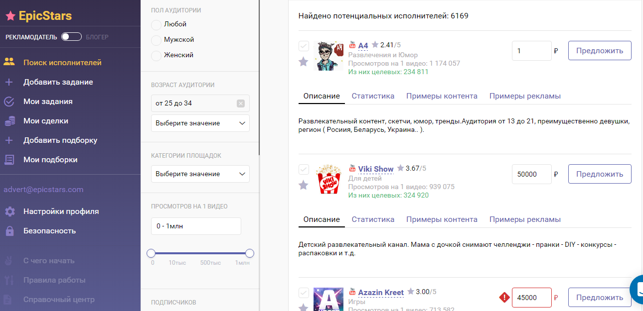Add Viki Show to favorites with star icon
643x311 pixels.
click(x=303, y=185)
